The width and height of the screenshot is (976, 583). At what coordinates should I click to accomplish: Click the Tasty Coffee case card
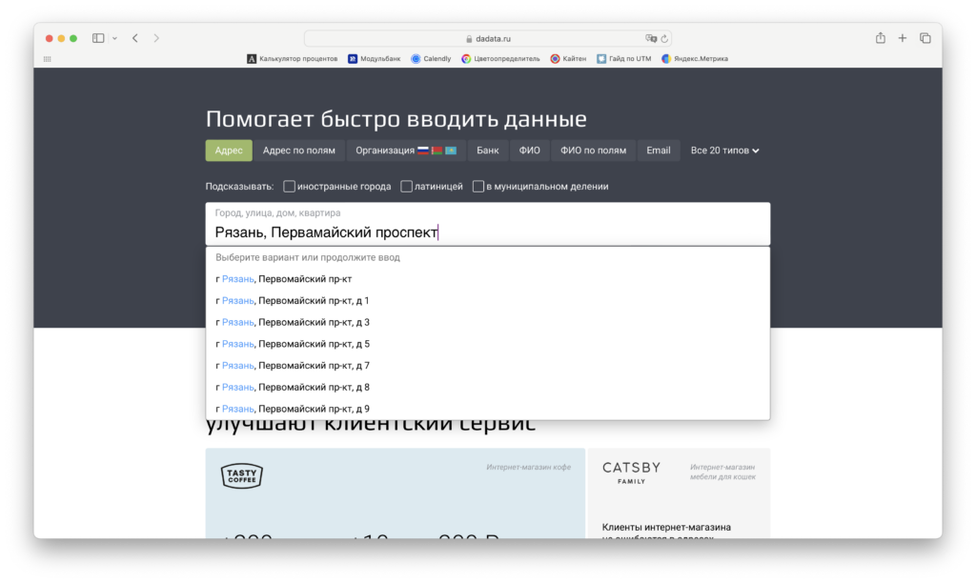396,493
